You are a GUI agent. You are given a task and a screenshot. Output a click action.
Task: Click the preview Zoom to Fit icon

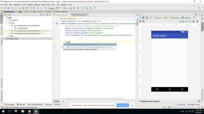coord(190,21)
